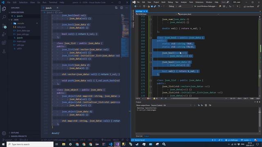Open the Extensions view in VS Code
Viewport: 262px width, 147px height.
(x=4, y=43)
